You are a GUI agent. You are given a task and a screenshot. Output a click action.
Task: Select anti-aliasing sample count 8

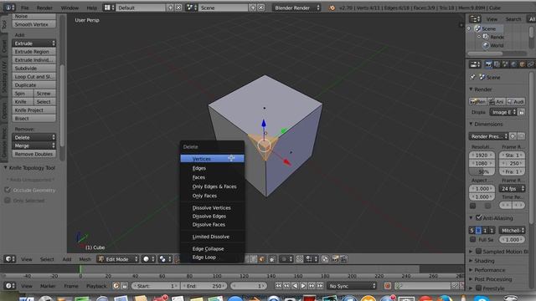pyautogui.click(x=478, y=231)
